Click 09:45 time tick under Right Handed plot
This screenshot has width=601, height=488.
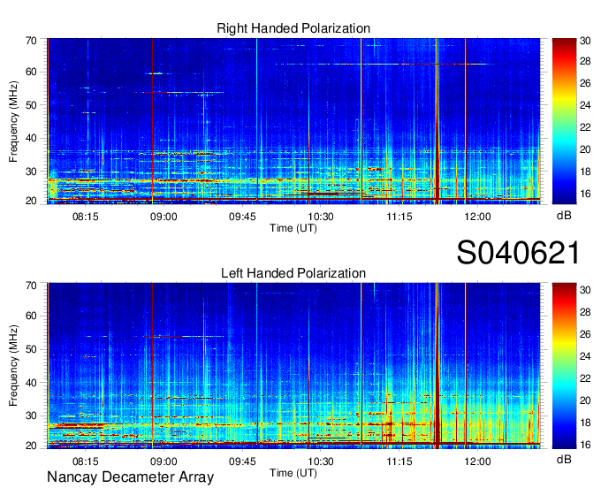click(x=242, y=217)
